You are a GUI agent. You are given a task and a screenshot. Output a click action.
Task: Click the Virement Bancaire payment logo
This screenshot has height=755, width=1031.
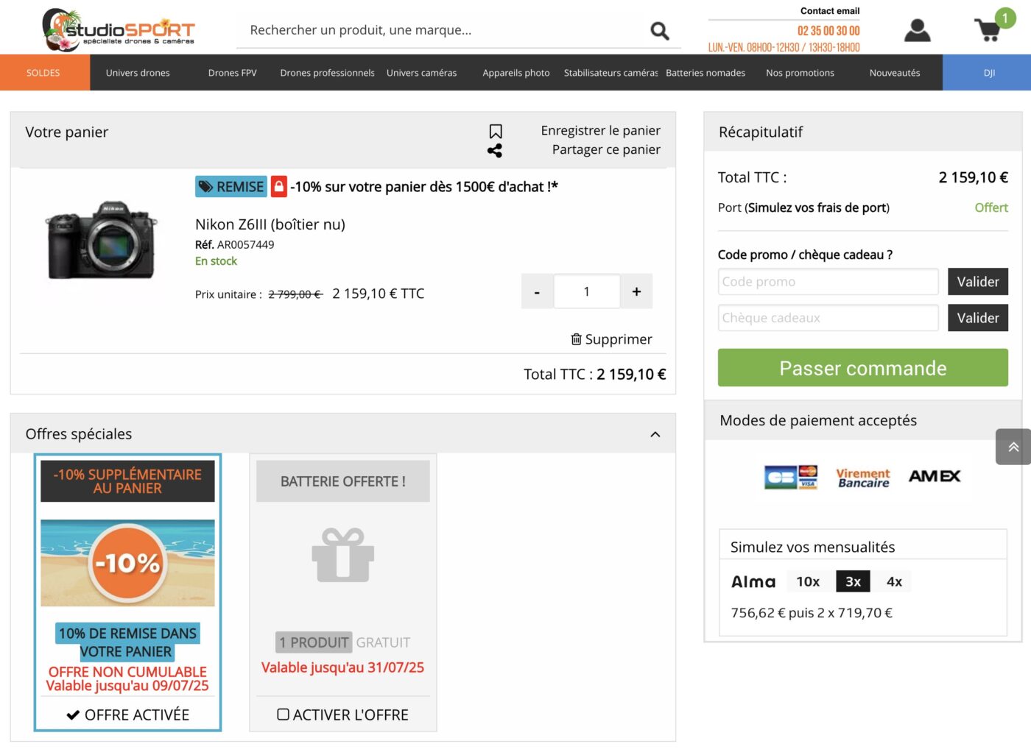[863, 478]
